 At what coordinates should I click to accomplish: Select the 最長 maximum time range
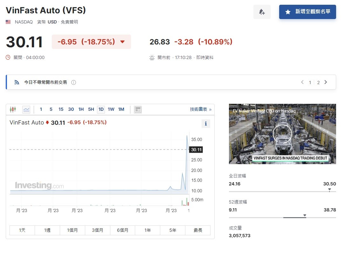click(198, 230)
